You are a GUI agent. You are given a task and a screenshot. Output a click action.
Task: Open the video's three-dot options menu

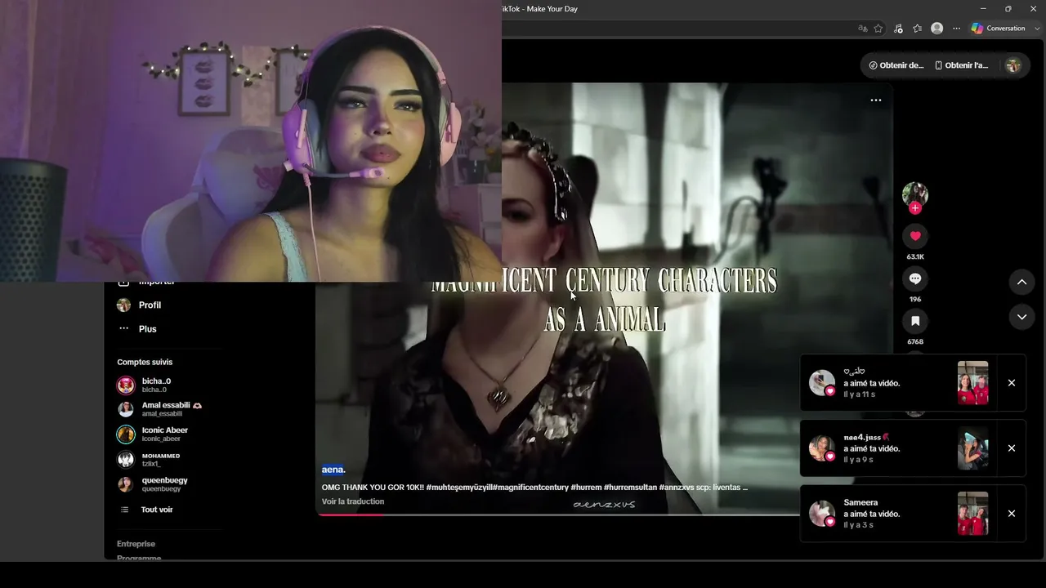coord(876,100)
